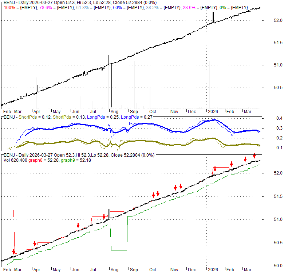The width and height of the screenshot is (284, 272).
Task: Click the 51.5 price label on top chart axis
Action: [x=278, y=43]
